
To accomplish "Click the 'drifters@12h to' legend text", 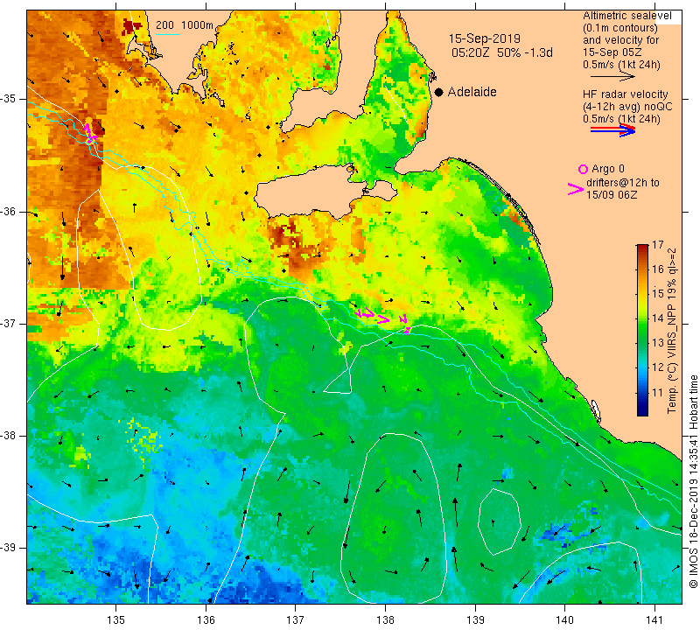I will click(622, 183).
